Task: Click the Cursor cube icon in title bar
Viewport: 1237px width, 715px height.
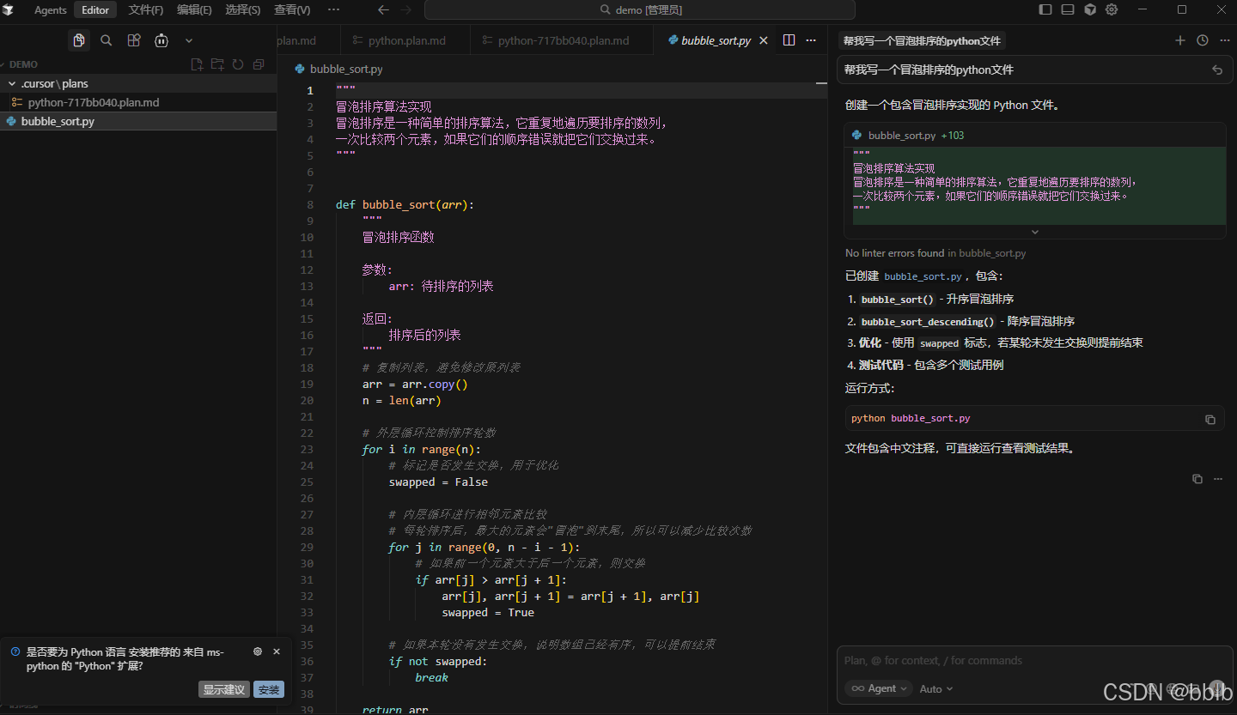Action: coord(1090,9)
